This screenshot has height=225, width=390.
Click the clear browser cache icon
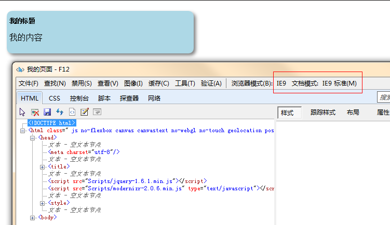tap(35, 112)
